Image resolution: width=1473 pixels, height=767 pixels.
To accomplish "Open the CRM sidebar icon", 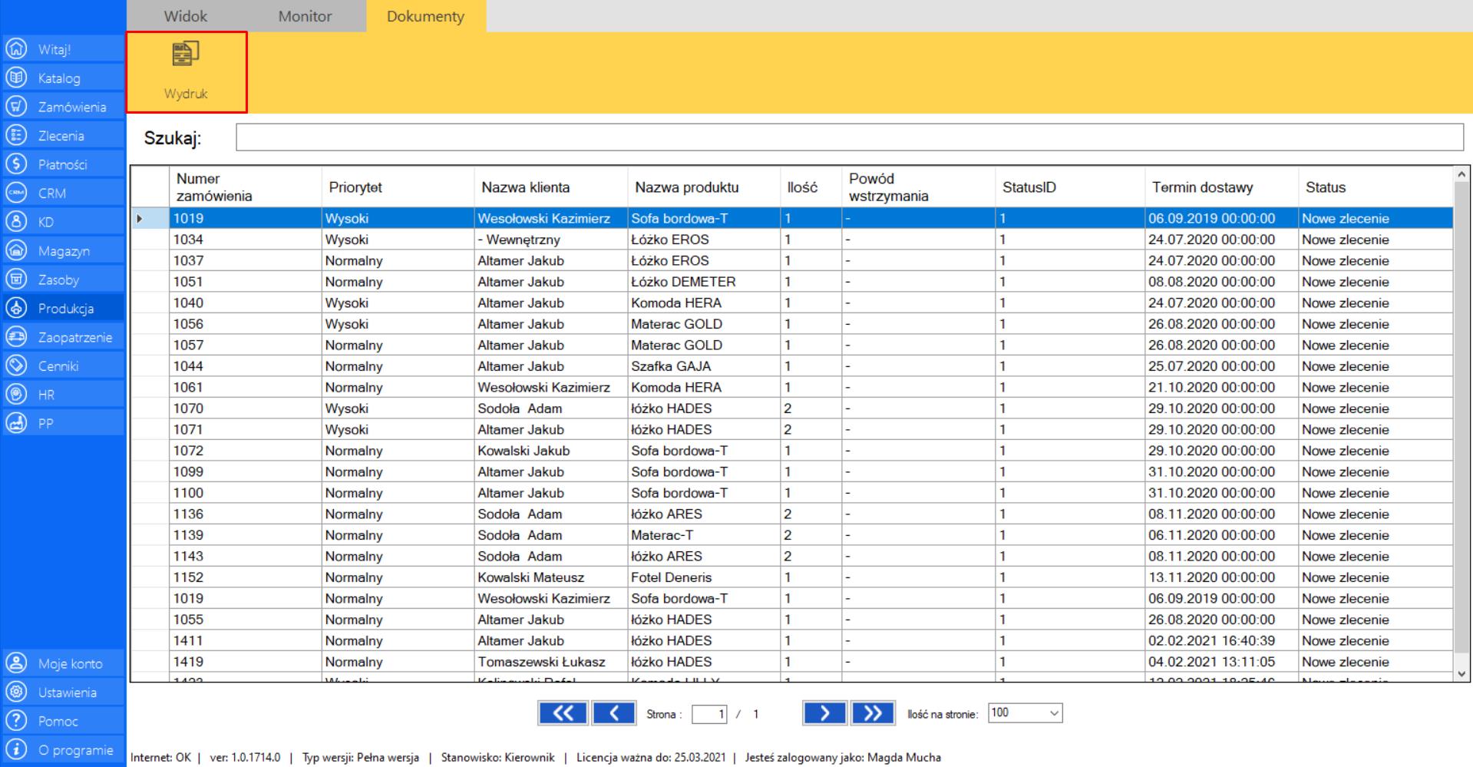I will [x=15, y=193].
